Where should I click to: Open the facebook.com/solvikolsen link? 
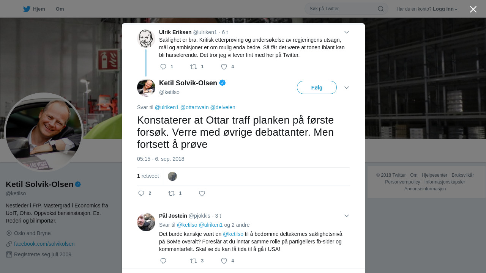pyautogui.click(x=44, y=244)
